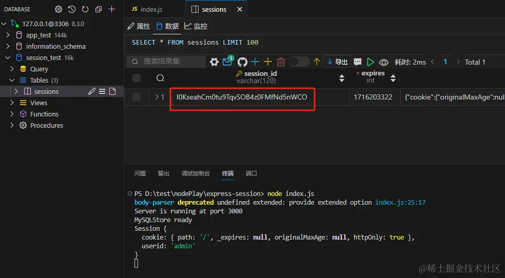
Task: Open the GitHub icon in result toolbar
Action: tap(242, 62)
